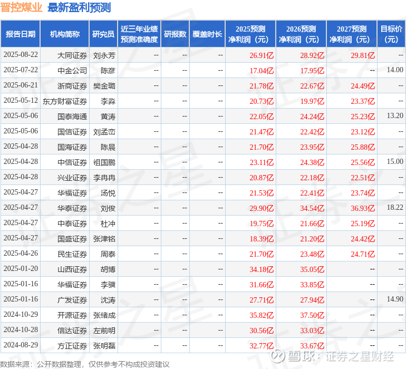406x369 pixels.
Task: Select institution 方正证券
Action: click(x=72, y=346)
